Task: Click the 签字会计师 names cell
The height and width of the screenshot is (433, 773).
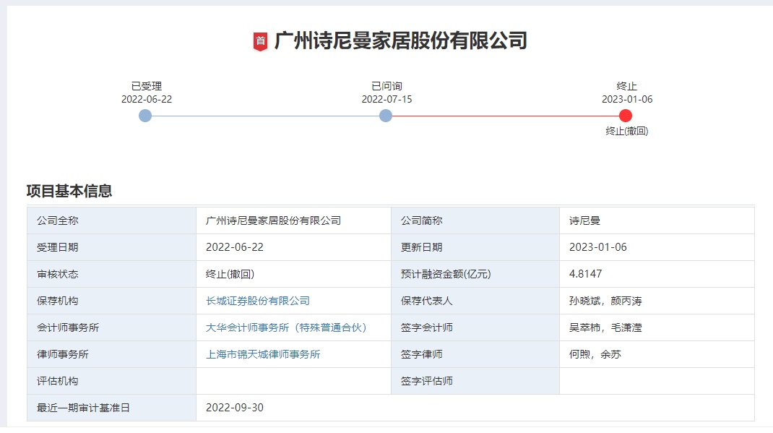Action: [x=605, y=327]
